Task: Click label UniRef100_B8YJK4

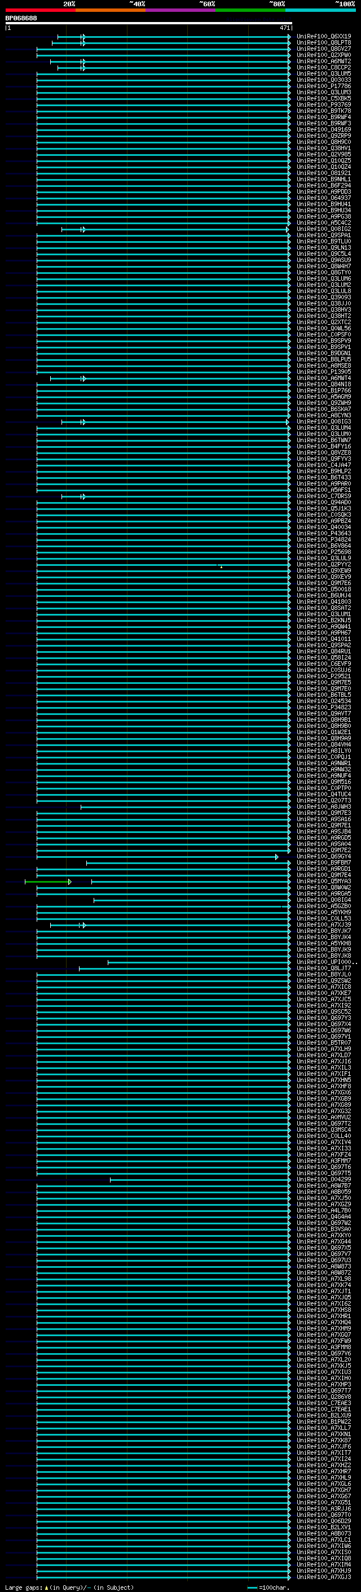Action: (x=324, y=937)
